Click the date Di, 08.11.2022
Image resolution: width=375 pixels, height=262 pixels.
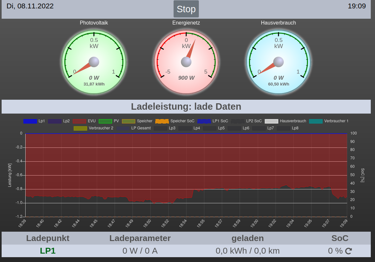(x=30, y=6)
